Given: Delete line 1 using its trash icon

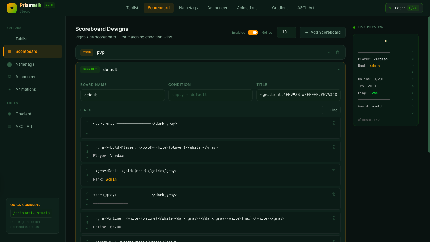Looking at the screenshot, I should click(x=334, y=123).
